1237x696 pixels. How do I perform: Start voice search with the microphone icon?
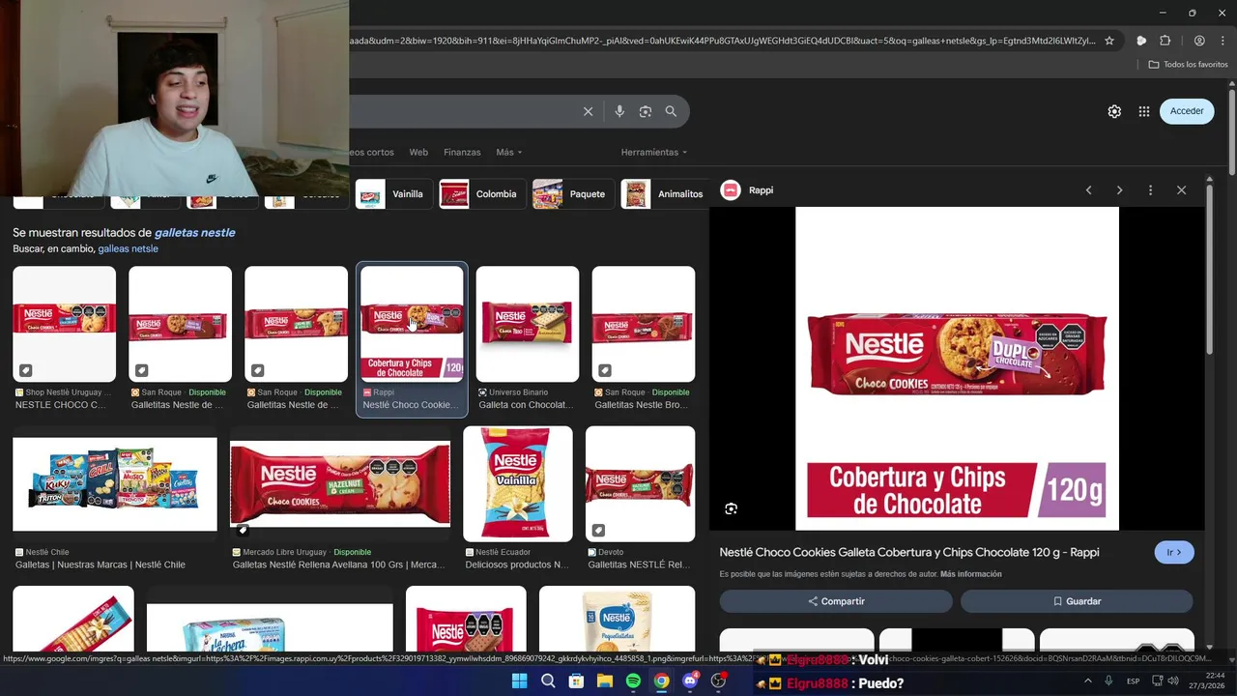[619, 111]
